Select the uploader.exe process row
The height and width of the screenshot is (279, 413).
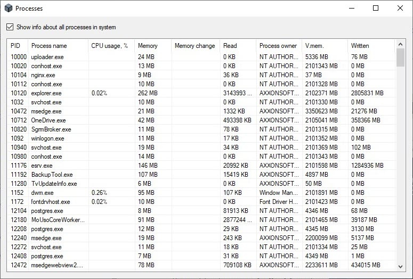click(47, 57)
